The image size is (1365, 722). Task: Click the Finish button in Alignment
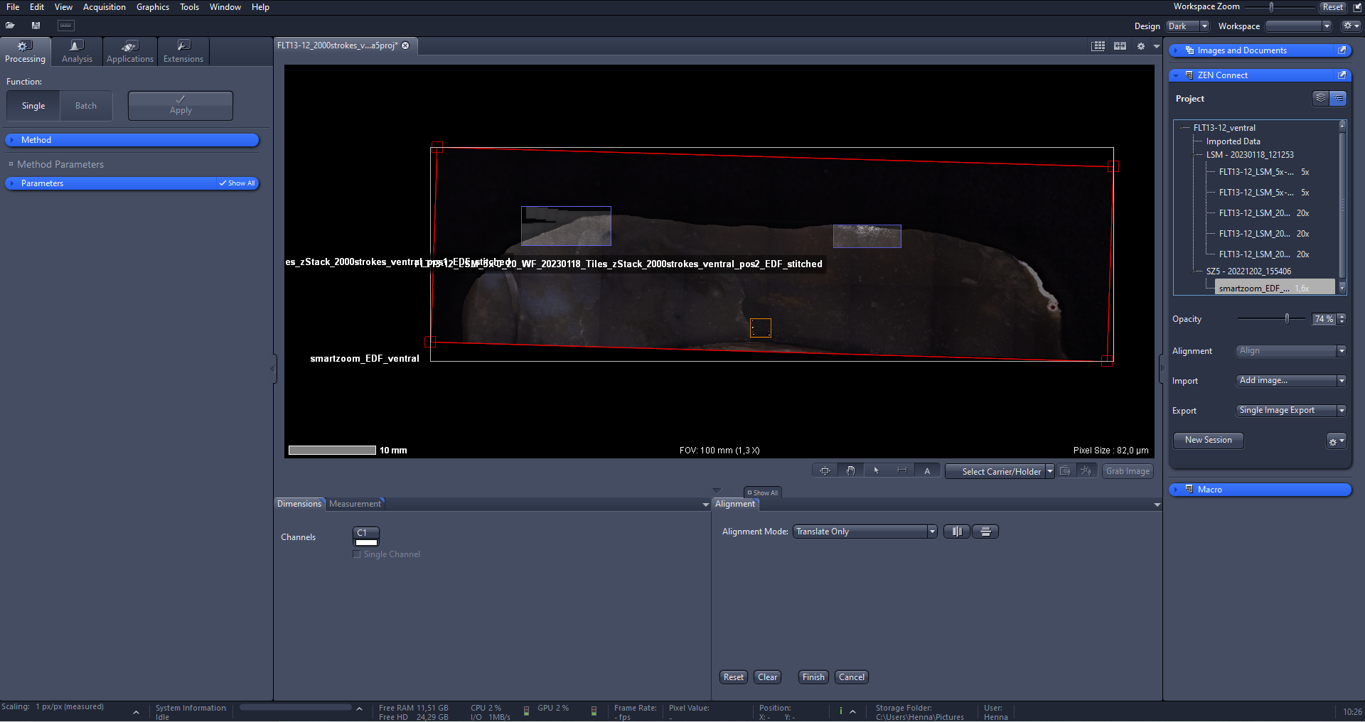[813, 677]
